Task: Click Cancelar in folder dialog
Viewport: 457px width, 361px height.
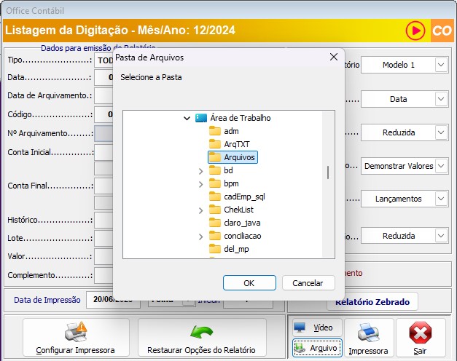Action: 308,282
